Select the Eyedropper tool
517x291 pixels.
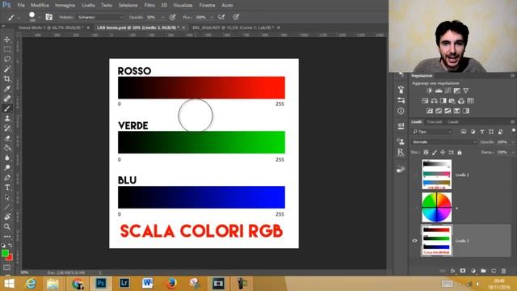click(x=7, y=89)
